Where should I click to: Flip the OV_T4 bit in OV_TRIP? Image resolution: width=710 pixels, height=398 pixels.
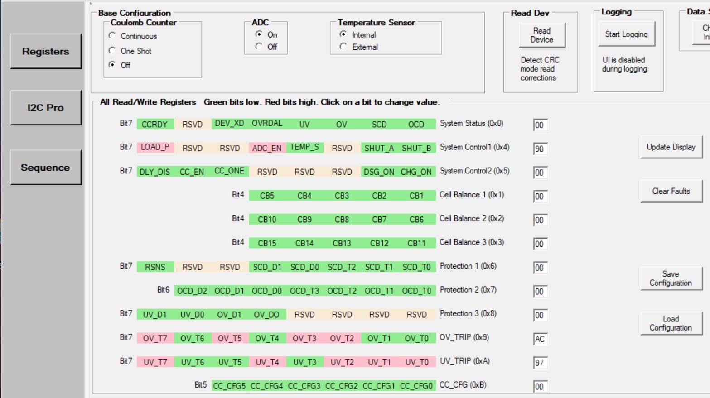(267, 338)
